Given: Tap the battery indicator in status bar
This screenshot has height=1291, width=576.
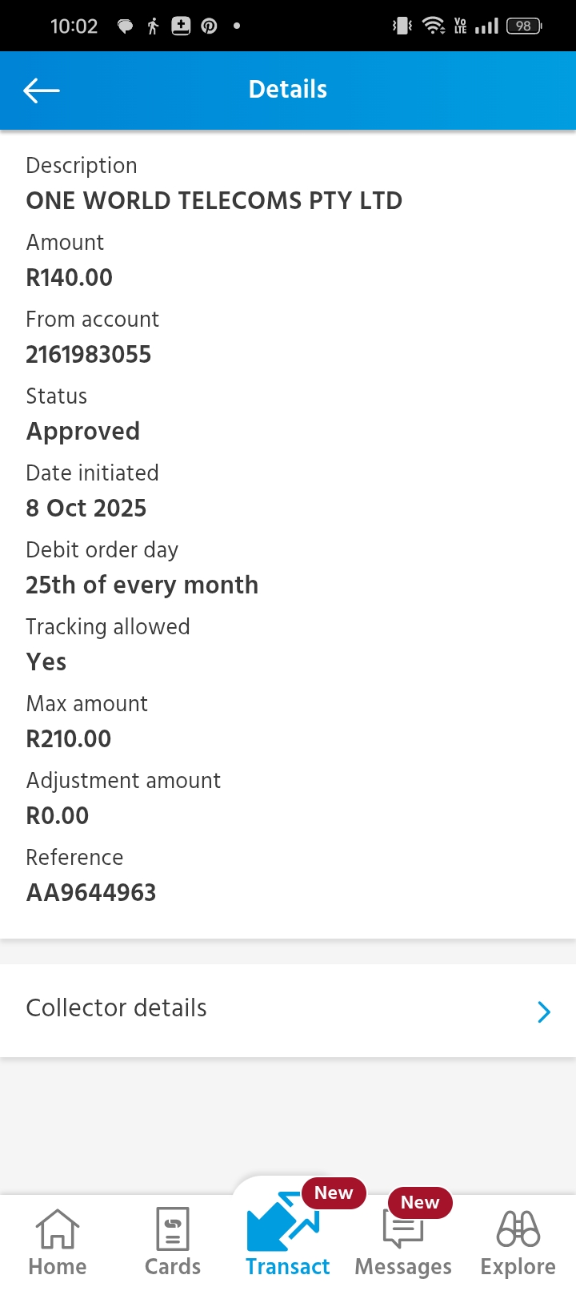Looking at the screenshot, I should 524,26.
